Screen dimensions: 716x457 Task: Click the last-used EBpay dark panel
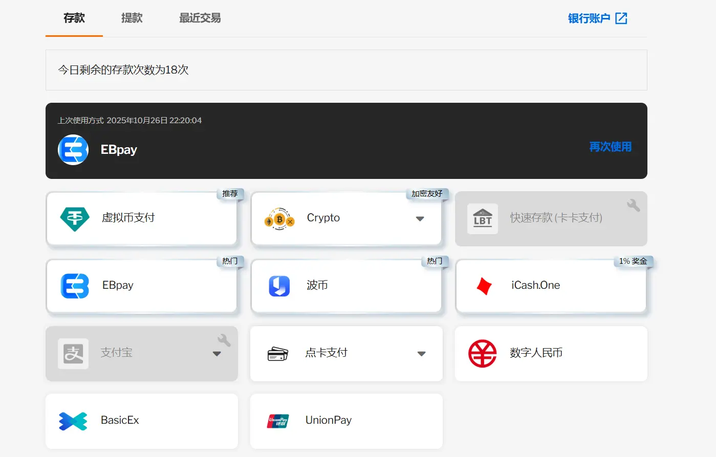[346, 141]
